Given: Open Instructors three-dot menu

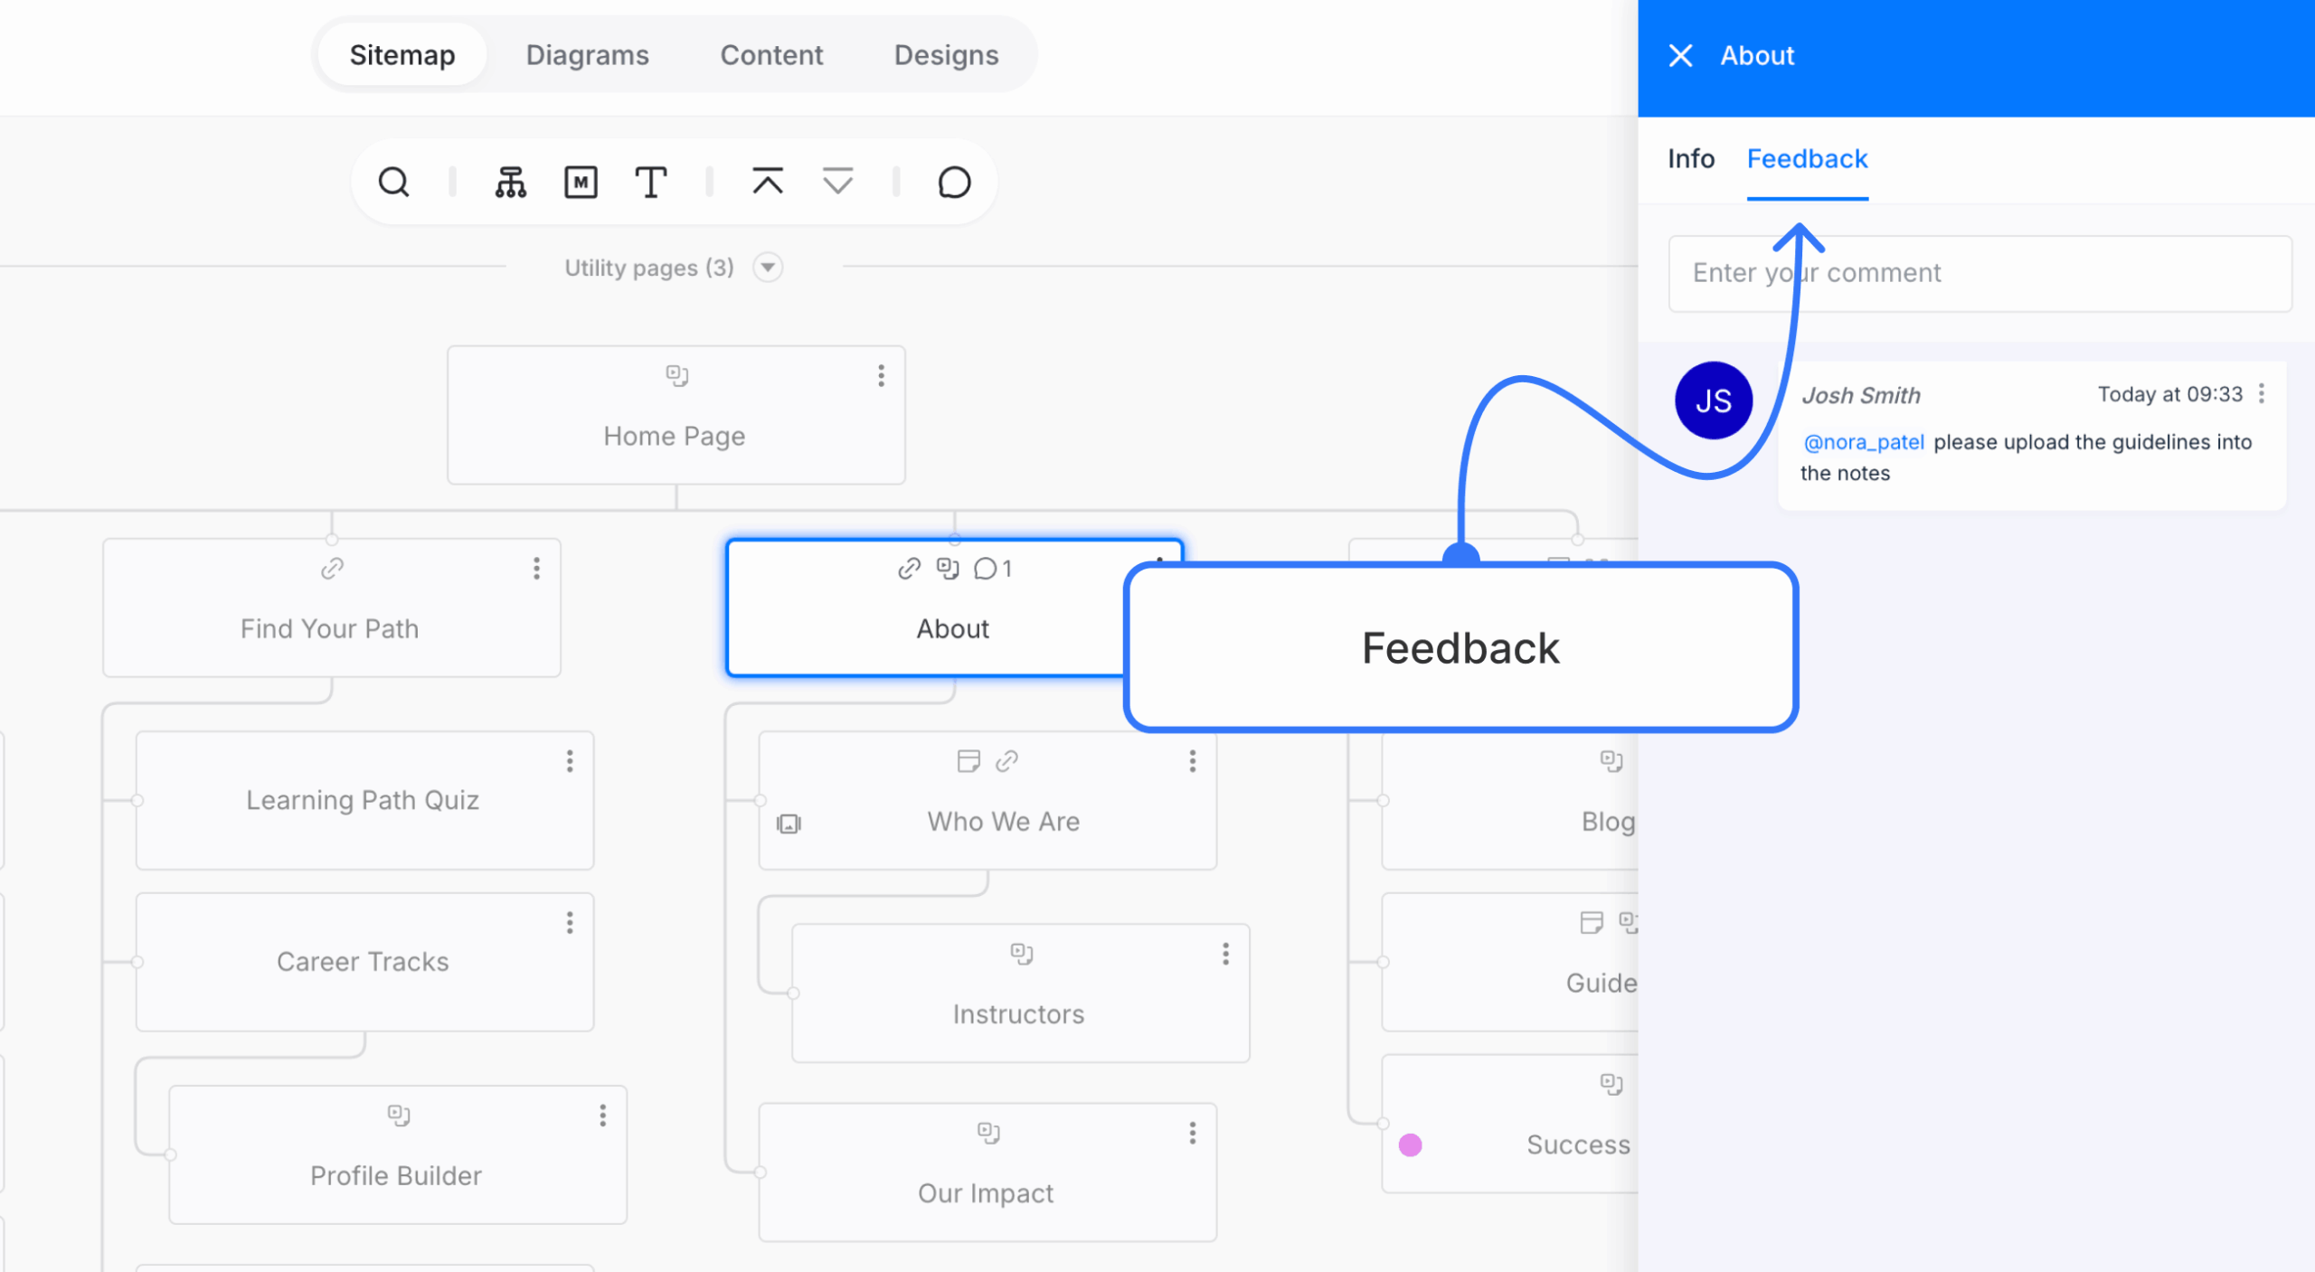Looking at the screenshot, I should coord(1225,953).
